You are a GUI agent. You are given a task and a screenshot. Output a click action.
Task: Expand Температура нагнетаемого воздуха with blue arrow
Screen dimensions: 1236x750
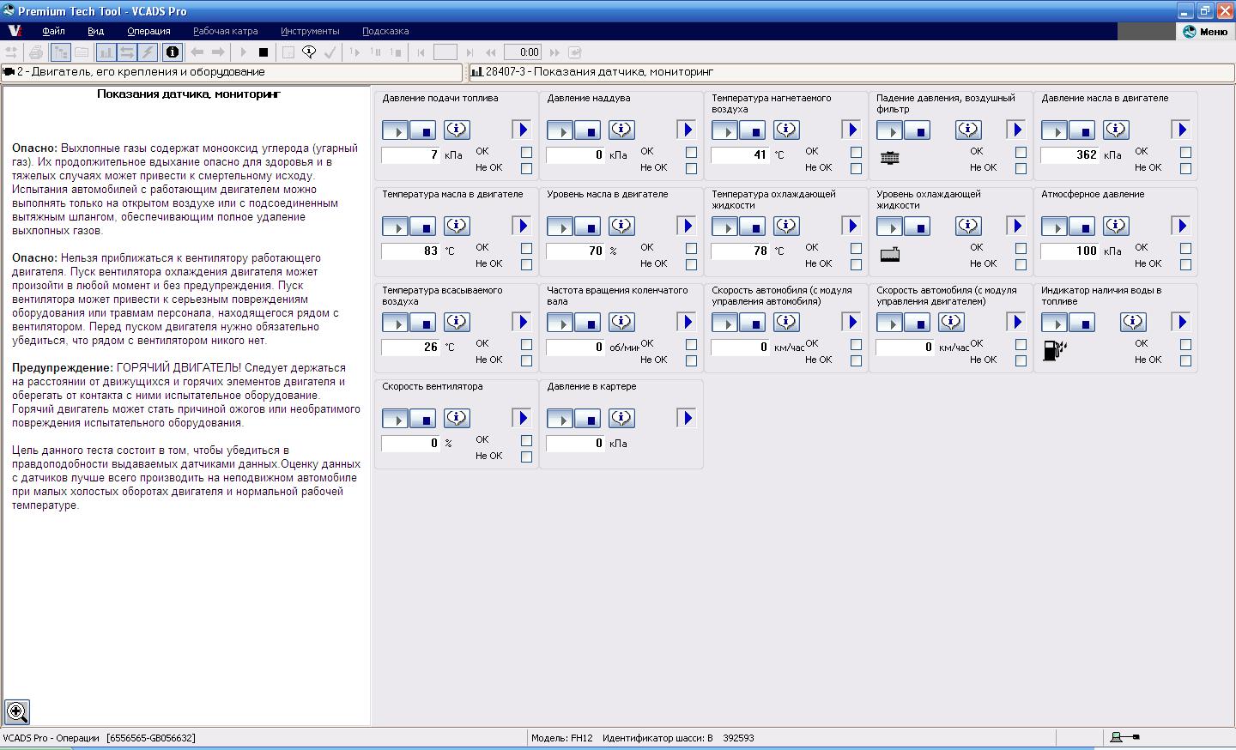pos(851,130)
